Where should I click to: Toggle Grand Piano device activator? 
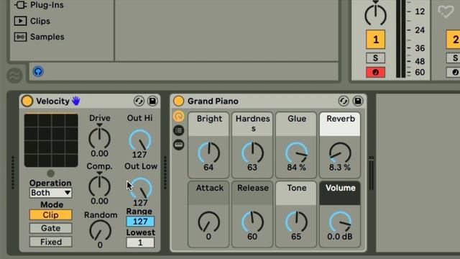(x=178, y=101)
